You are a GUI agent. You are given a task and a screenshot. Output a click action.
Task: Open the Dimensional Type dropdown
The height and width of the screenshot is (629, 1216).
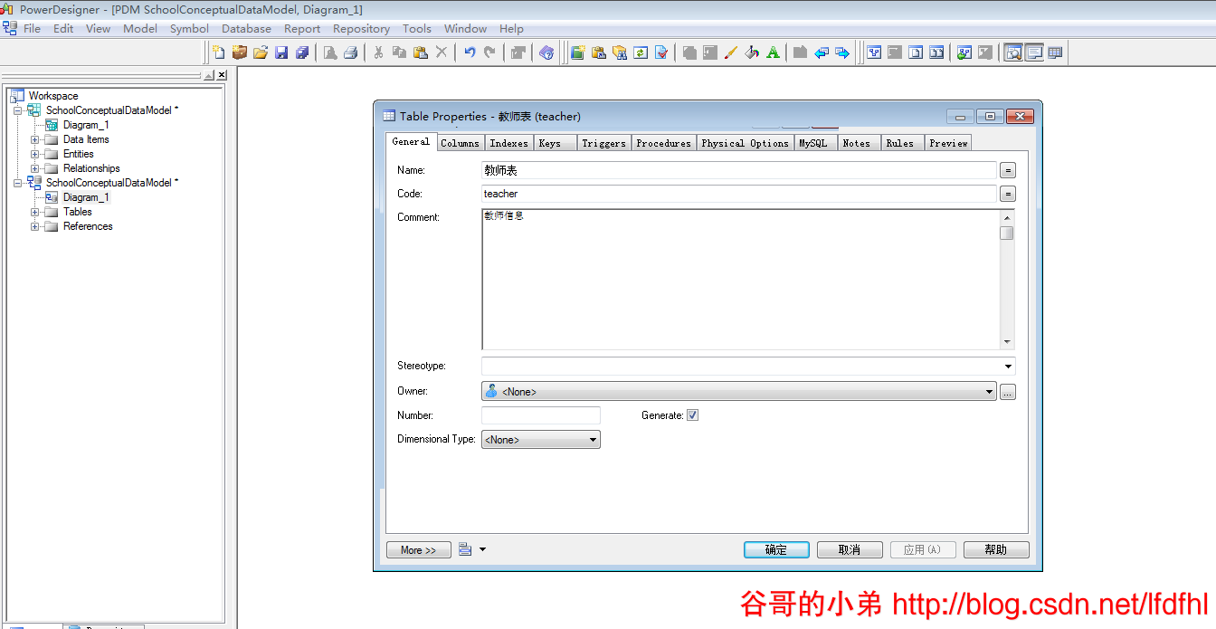(594, 440)
